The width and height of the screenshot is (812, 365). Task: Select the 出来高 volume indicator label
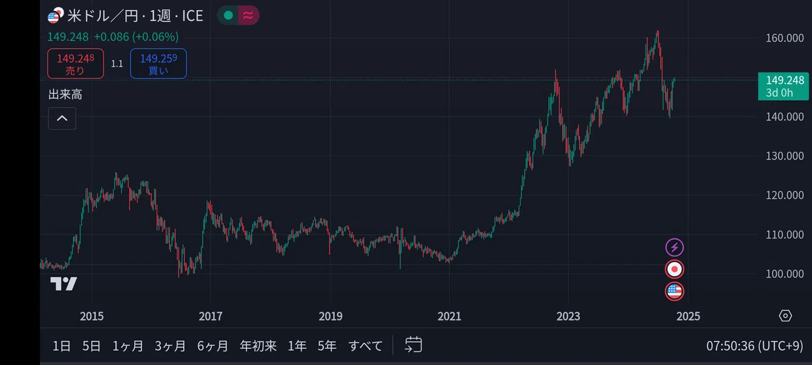(x=65, y=95)
